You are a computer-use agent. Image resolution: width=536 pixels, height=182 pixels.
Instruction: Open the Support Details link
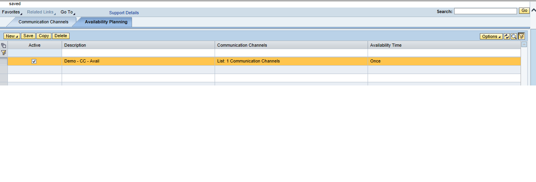coord(124,13)
